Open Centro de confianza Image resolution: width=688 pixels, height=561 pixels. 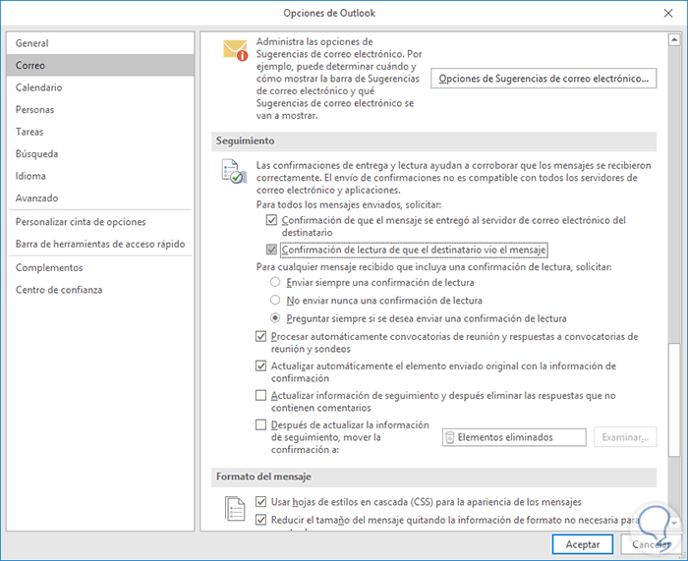click(x=100, y=290)
